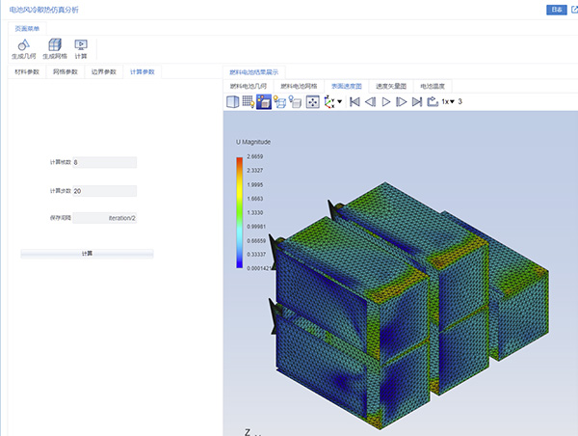Click the blue 日志 button
Viewport: 578px width, 436px height.
(555, 10)
